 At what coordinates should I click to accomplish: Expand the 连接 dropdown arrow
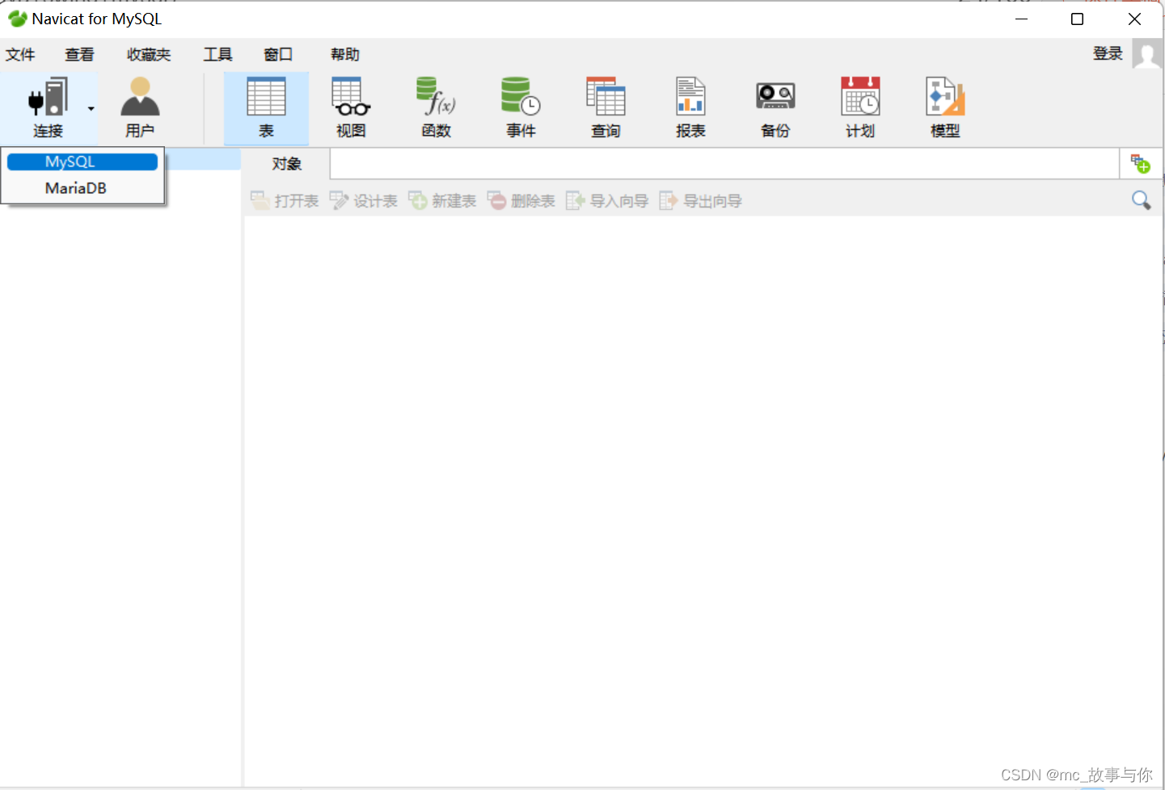coord(91,108)
